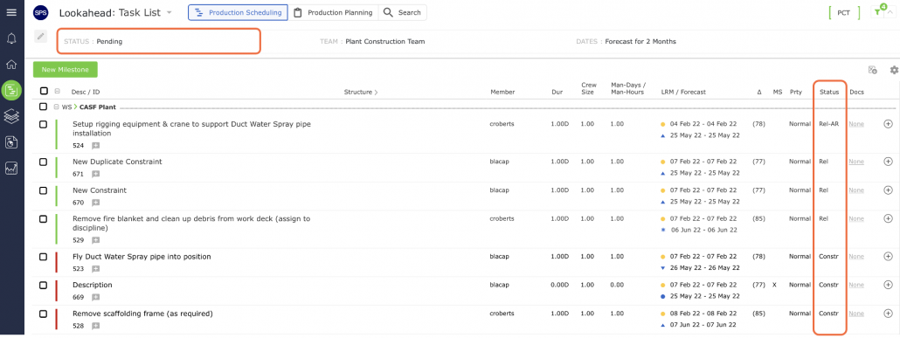Sort by the Status column header
The height and width of the screenshot is (338, 900).
[829, 92]
